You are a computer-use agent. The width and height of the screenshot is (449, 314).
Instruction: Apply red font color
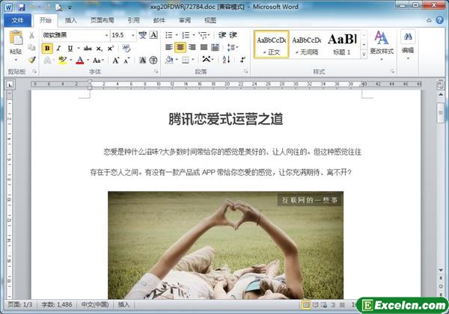pyautogui.click(x=80, y=60)
